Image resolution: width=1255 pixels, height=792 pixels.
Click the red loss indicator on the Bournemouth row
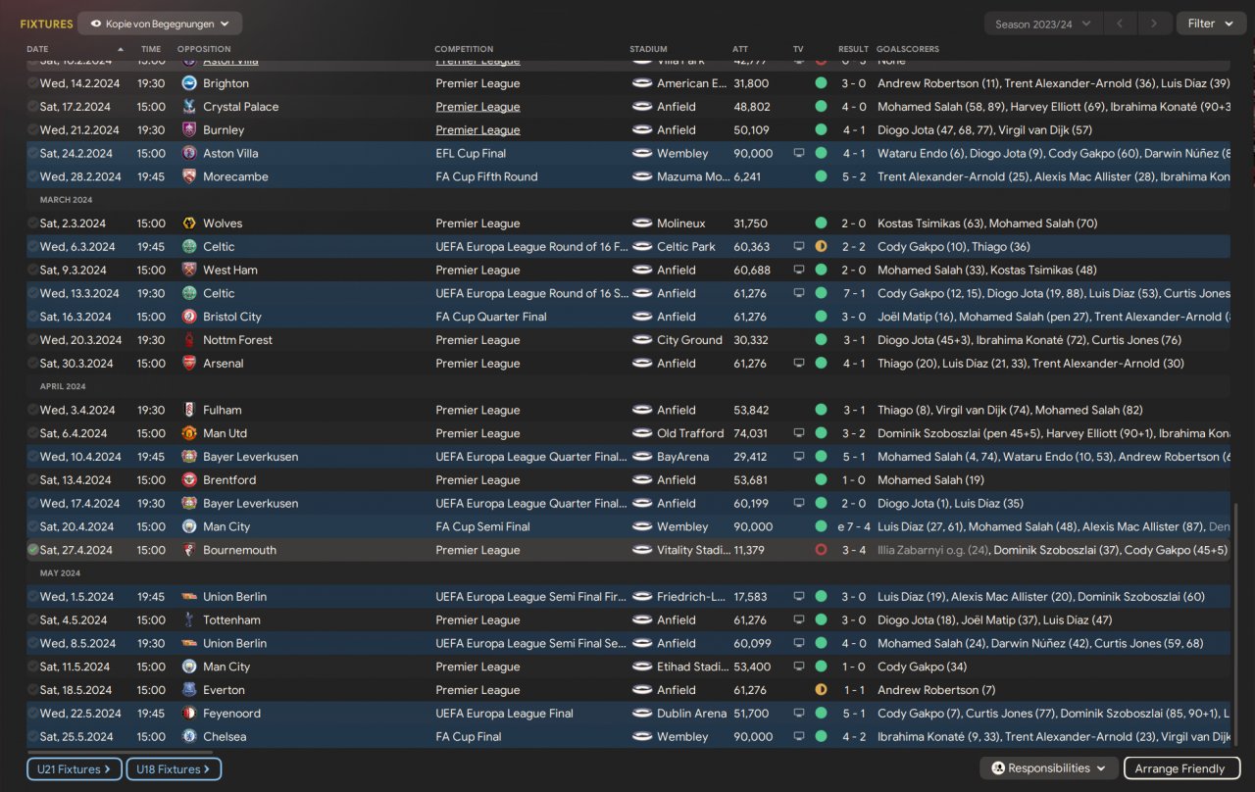pyautogui.click(x=821, y=550)
